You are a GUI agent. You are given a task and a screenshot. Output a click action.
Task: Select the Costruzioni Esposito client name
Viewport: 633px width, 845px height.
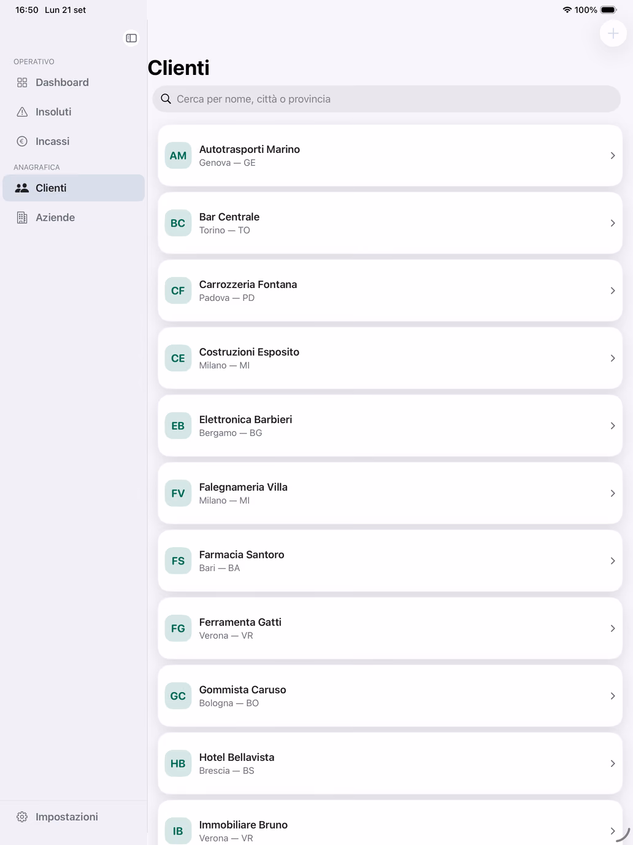(x=249, y=352)
